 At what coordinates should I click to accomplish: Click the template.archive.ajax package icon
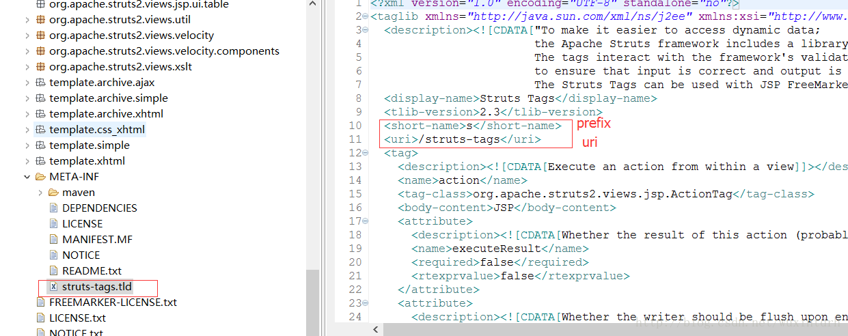click(40, 83)
